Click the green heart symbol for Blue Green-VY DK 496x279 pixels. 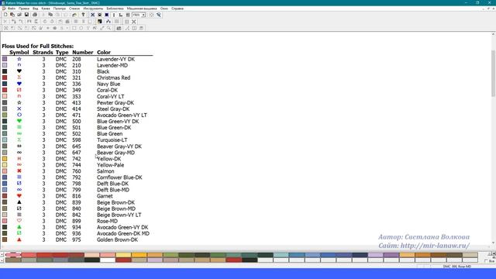click(x=19, y=121)
